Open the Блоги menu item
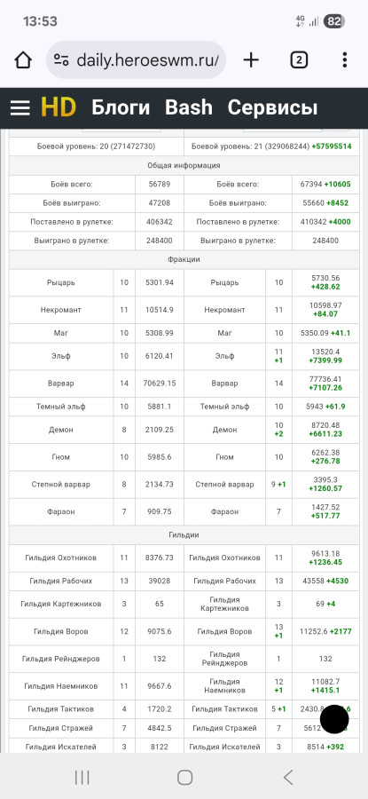The image size is (368, 799). (121, 107)
